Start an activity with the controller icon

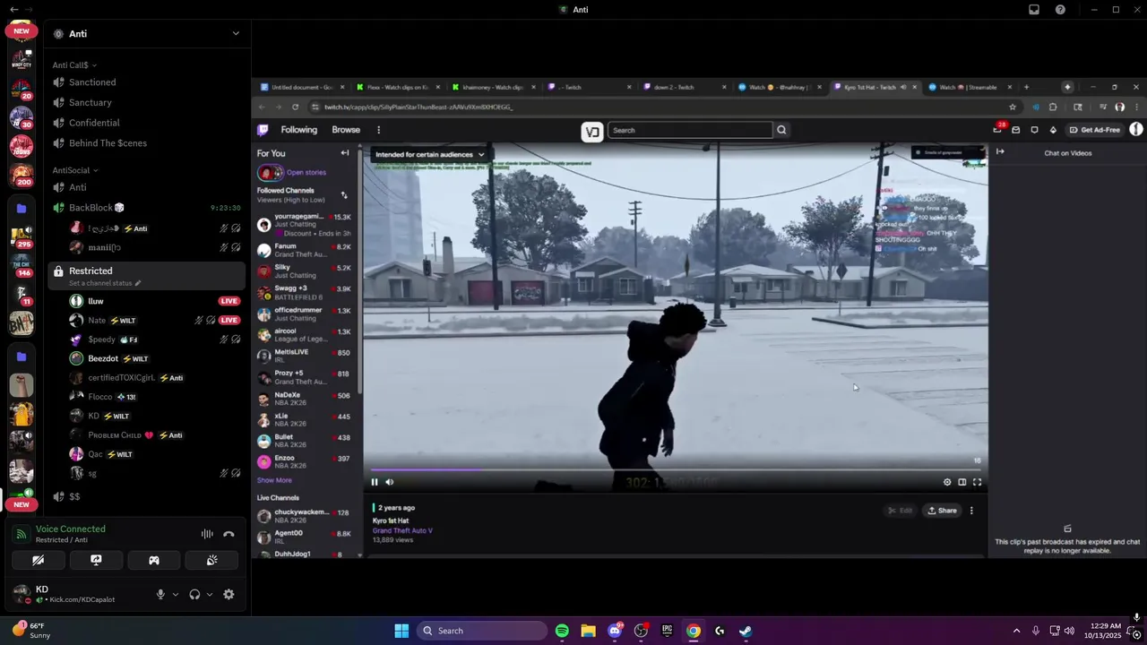pos(154,561)
